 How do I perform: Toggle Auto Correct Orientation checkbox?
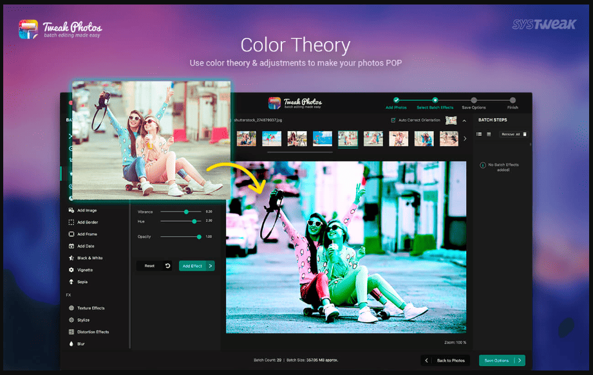click(x=393, y=120)
